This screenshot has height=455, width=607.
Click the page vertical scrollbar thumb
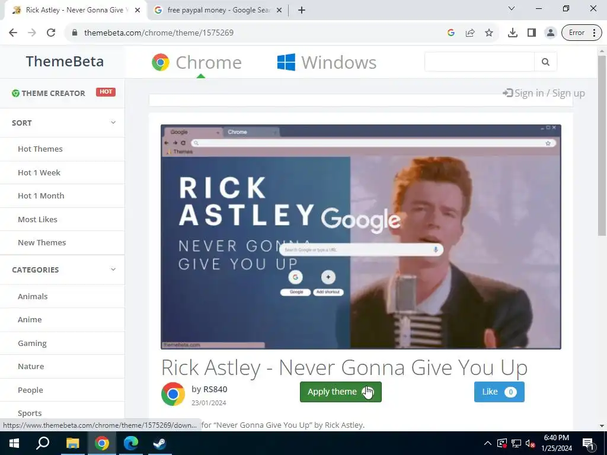[x=602, y=145]
